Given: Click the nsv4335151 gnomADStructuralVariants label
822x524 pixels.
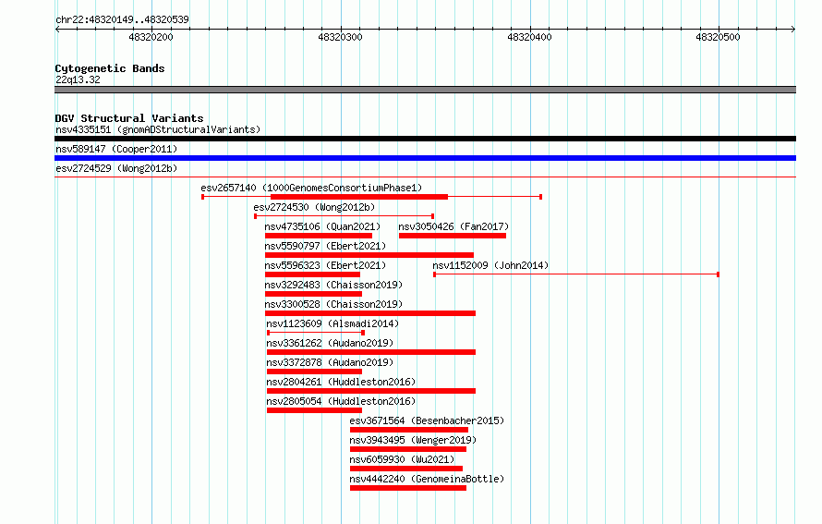Looking at the screenshot, I should click(158, 129).
